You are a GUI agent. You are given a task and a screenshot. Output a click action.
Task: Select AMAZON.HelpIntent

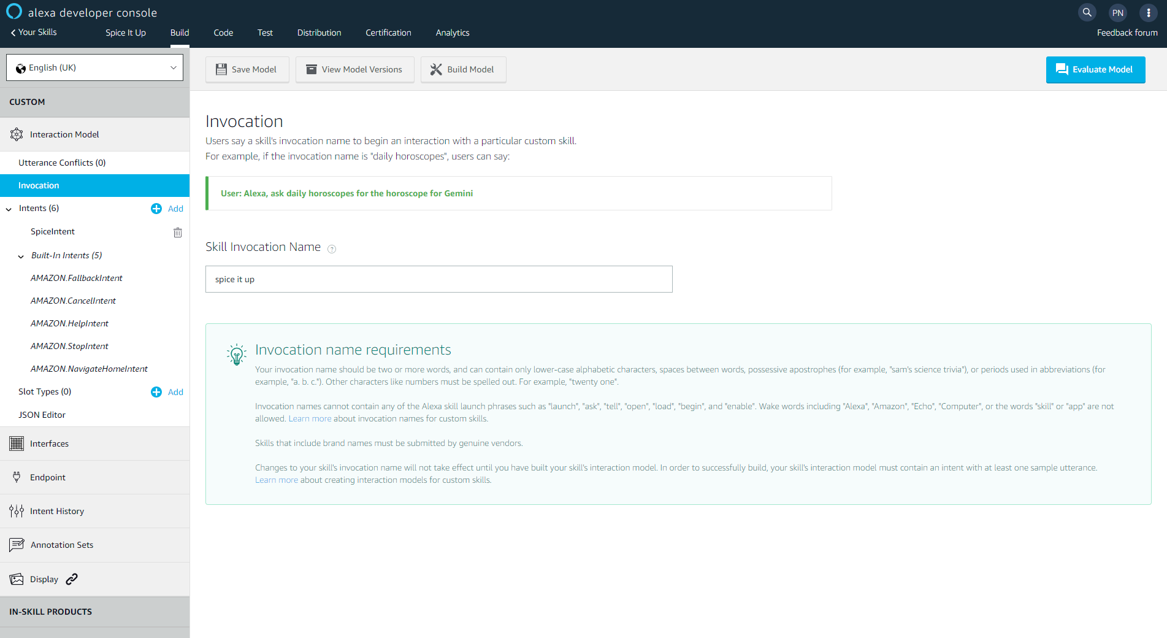coord(69,323)
